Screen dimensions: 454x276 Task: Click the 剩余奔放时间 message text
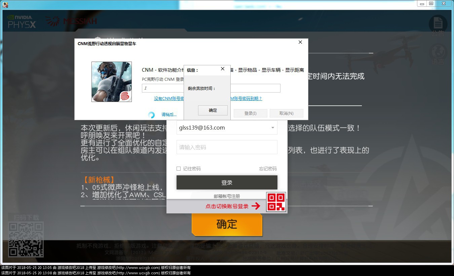201,89
